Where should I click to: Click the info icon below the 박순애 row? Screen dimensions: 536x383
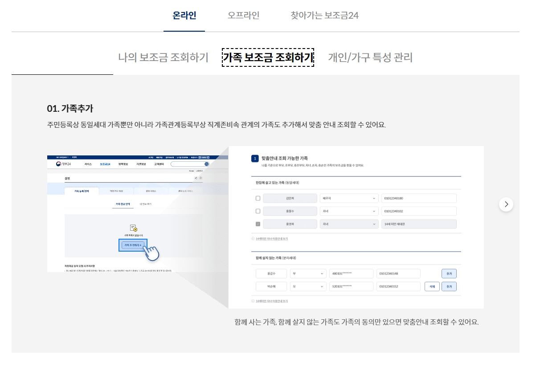coord(253,301)
